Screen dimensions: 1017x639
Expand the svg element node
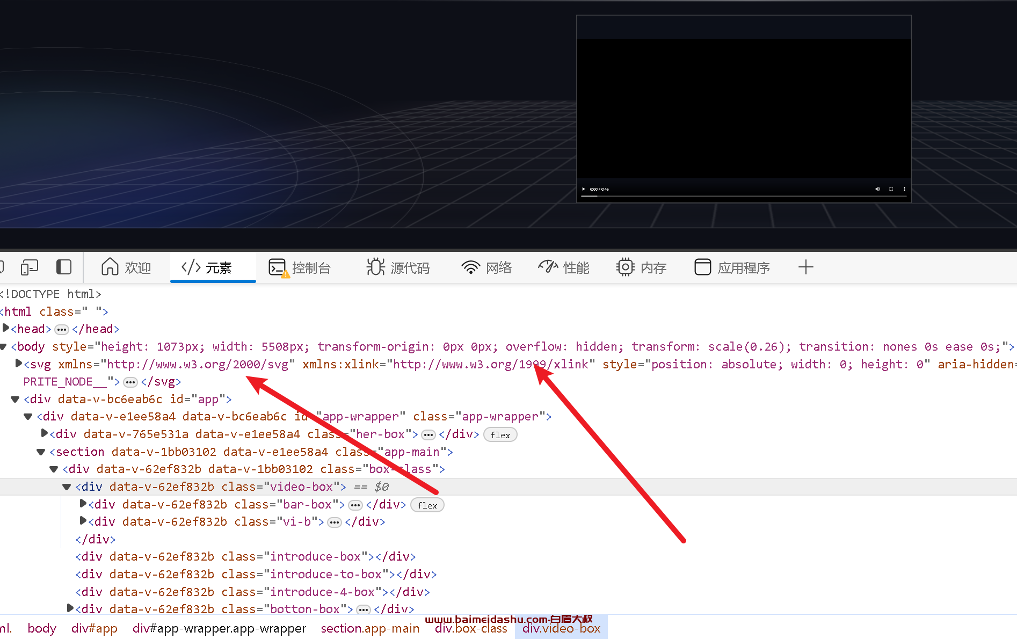19,364
